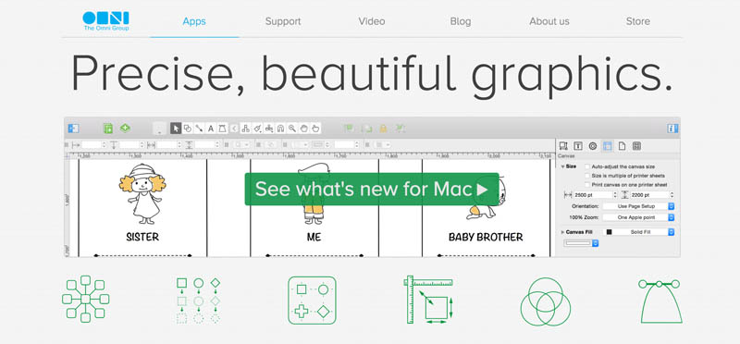Open the Object inspector tab icon
This screenshot has height=344, width=740.
563,146
